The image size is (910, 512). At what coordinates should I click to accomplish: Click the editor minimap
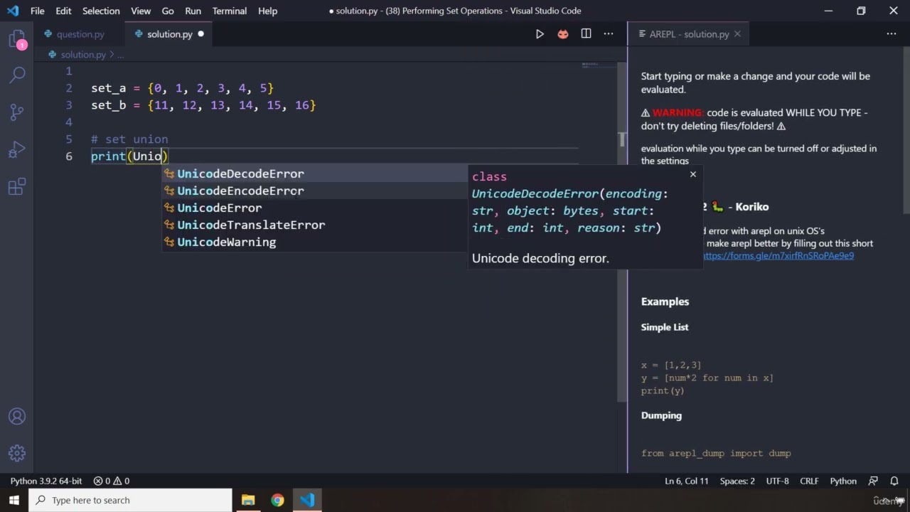[599, 65]
